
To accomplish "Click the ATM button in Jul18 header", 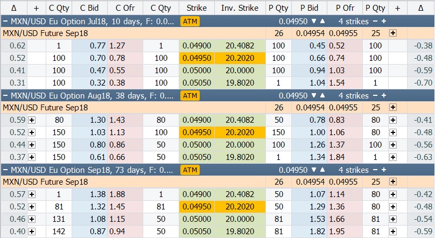I will point(190,22).
